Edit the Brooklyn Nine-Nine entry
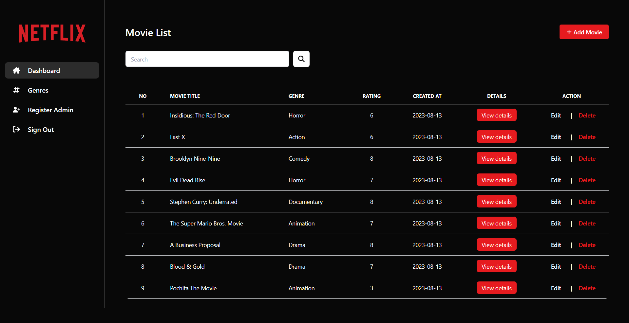This screenshot has height=323, width=629. pyautogui.click(x=556, y=158)
